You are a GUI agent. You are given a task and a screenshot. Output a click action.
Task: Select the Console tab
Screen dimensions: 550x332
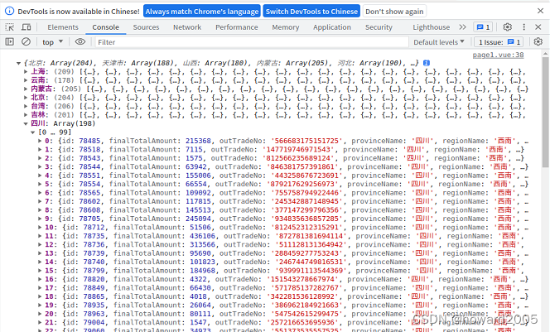(x=105, y=27)
